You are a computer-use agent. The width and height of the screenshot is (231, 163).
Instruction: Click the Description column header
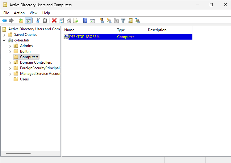click(169, 30)
